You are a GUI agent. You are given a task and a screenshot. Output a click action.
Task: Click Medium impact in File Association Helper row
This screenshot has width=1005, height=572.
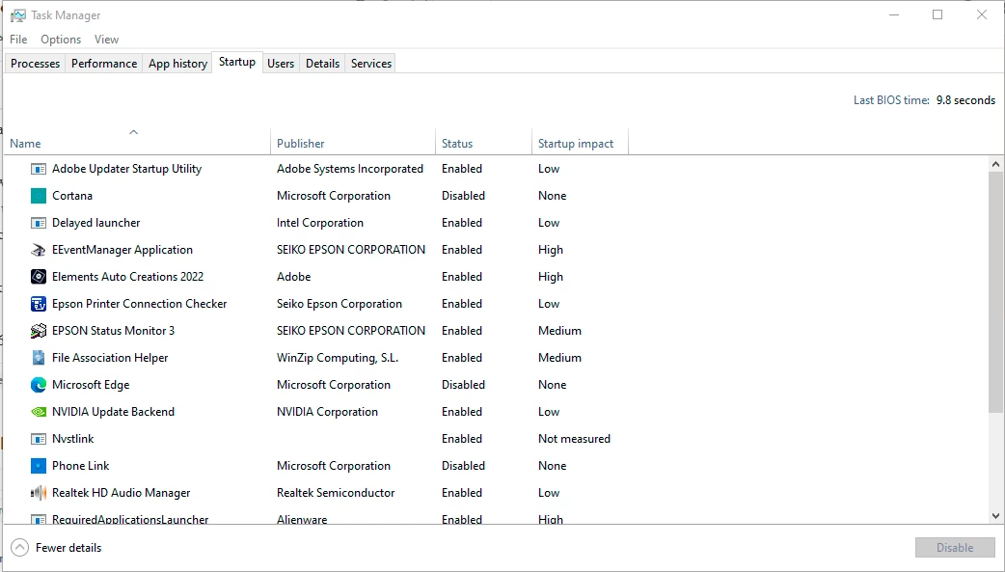559,357
